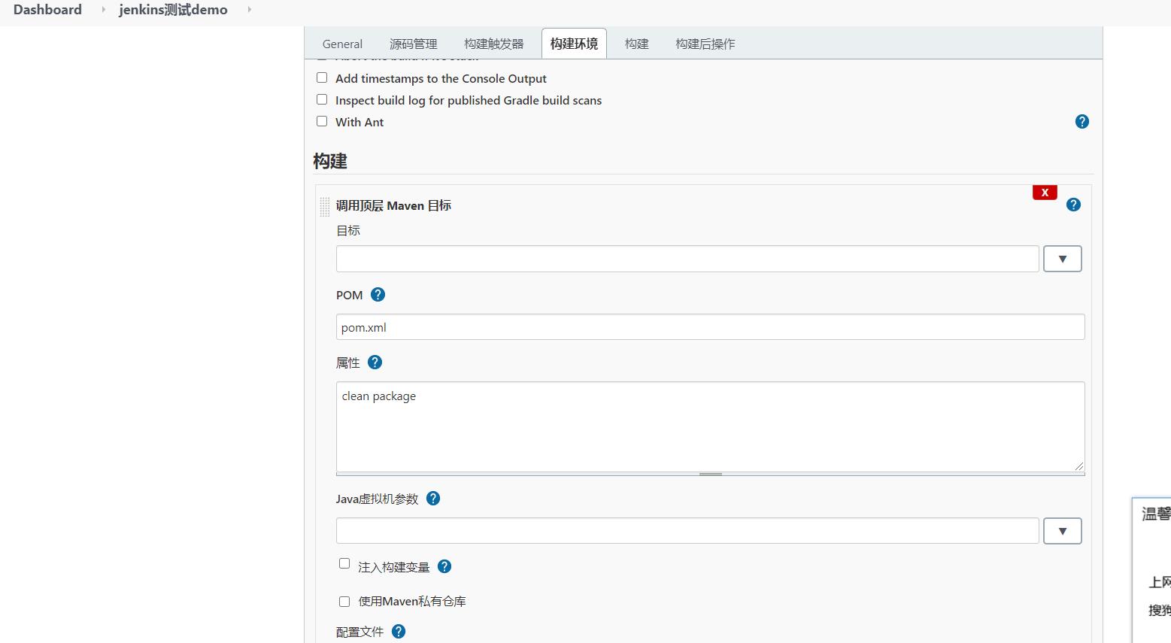Click the 属性 textarea with clean package
Image resolution: width=1171 pixels, height=643 pixels.
click(711, 426)
